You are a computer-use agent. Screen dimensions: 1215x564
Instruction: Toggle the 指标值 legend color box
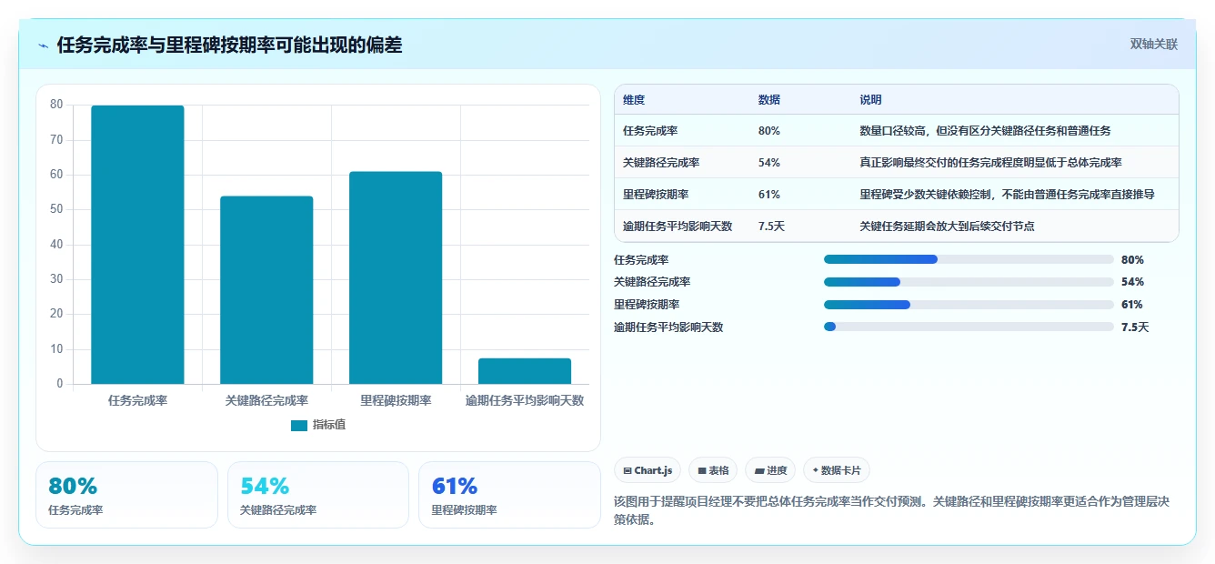click(299, 425)
